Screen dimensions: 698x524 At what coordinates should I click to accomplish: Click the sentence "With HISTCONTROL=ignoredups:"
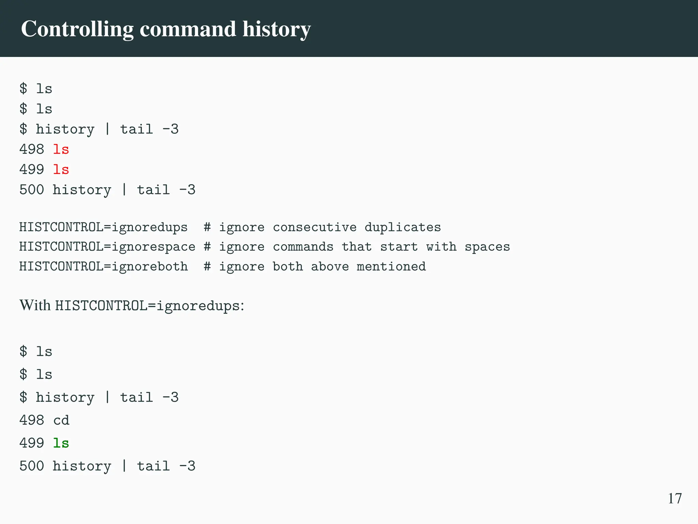tap(132, 305)
